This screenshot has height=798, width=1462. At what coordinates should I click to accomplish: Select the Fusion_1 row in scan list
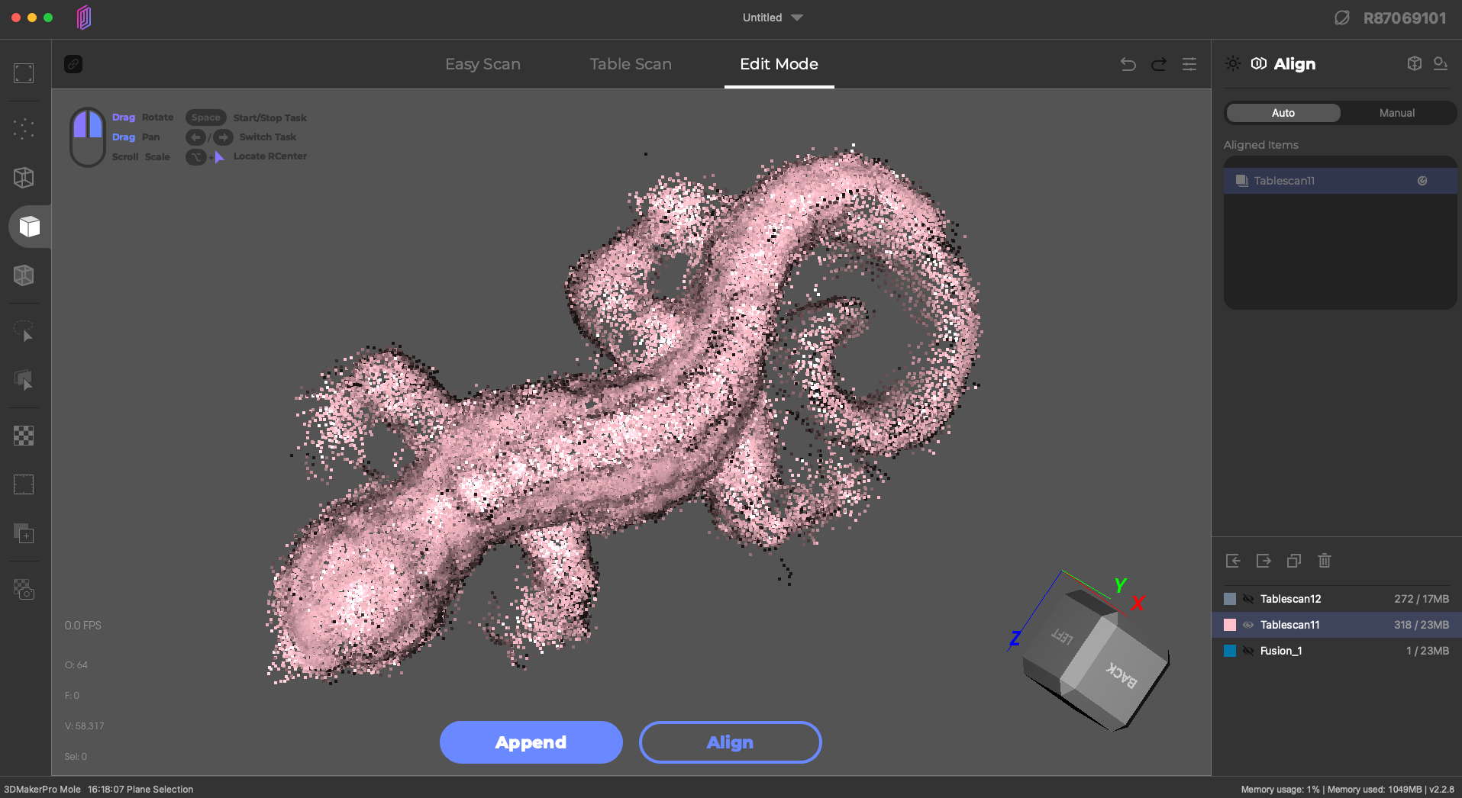click(x=1337, y=651)
